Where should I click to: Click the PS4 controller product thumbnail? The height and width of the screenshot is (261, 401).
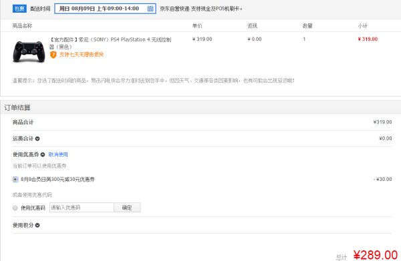pyautogui.click(x=29, y=51)
